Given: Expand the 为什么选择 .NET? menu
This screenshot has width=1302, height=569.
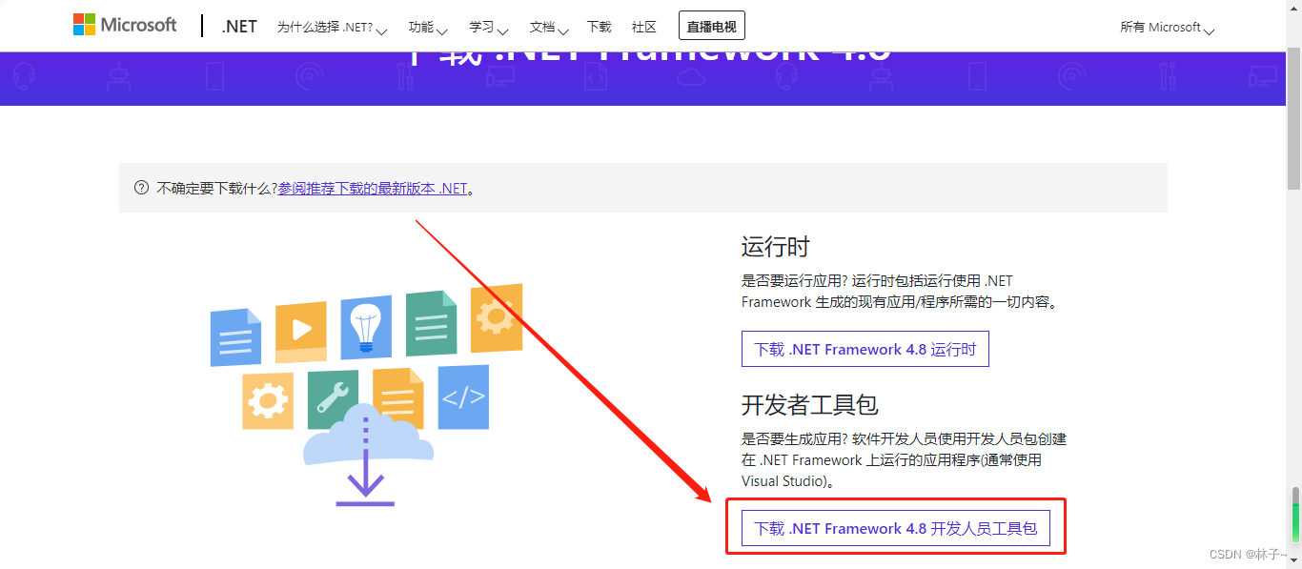Looking at the screenshot, I should [332, 28].
